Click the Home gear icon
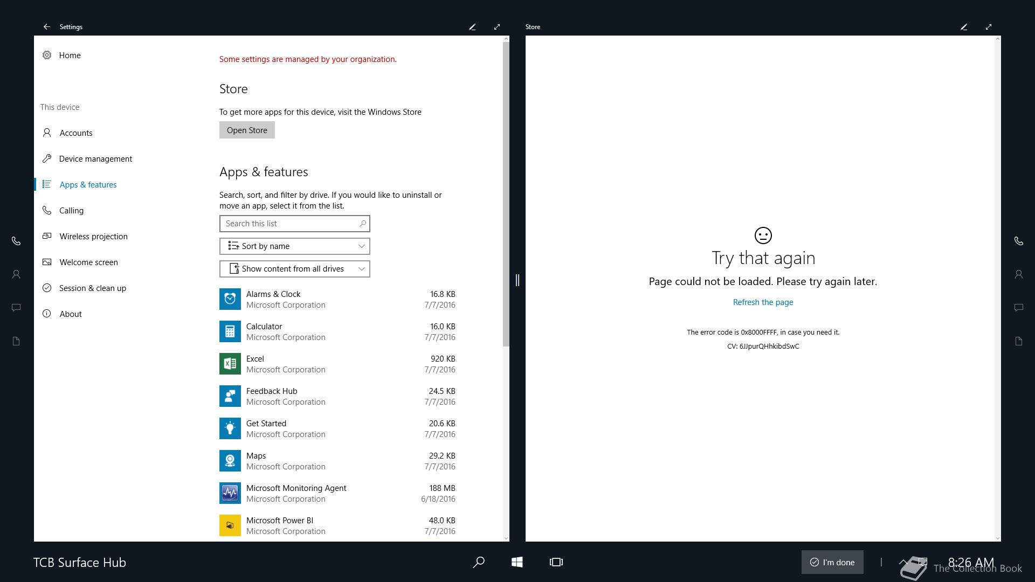 tap(47, 55)
